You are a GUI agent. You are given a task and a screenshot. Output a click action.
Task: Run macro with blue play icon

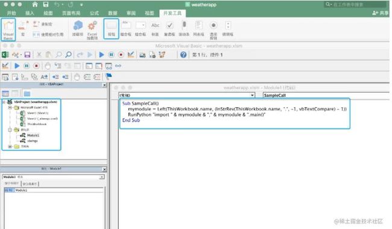(101, 55)
